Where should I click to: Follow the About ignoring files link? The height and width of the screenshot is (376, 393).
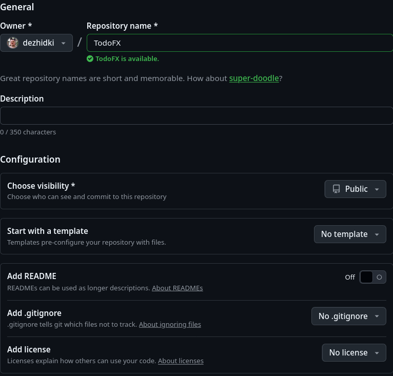(x=170, y=325)
